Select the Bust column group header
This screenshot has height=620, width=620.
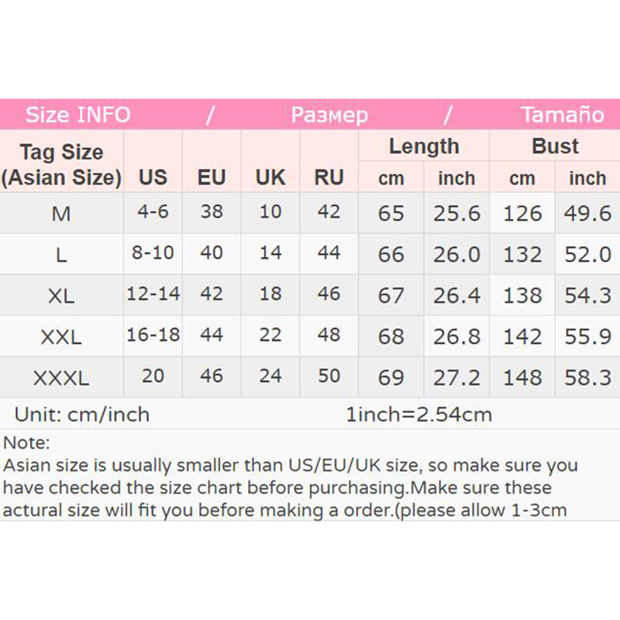click(x=555, y=146)
